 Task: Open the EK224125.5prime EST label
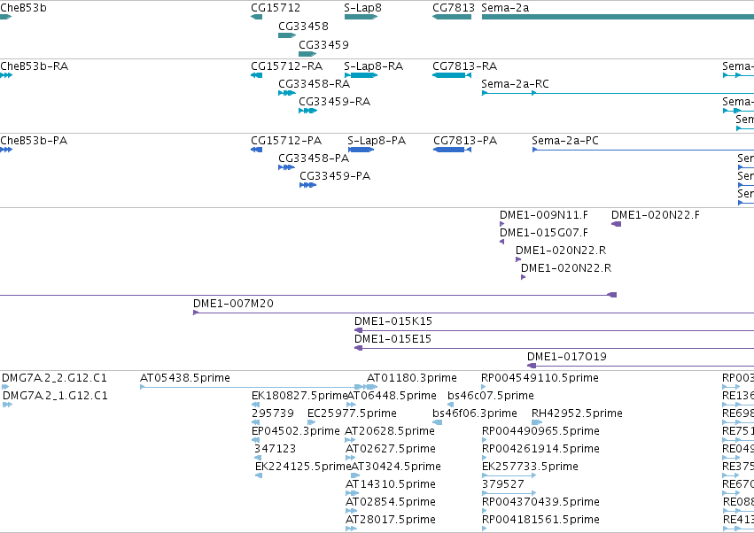pyautogui.click(x=303, y=467)
